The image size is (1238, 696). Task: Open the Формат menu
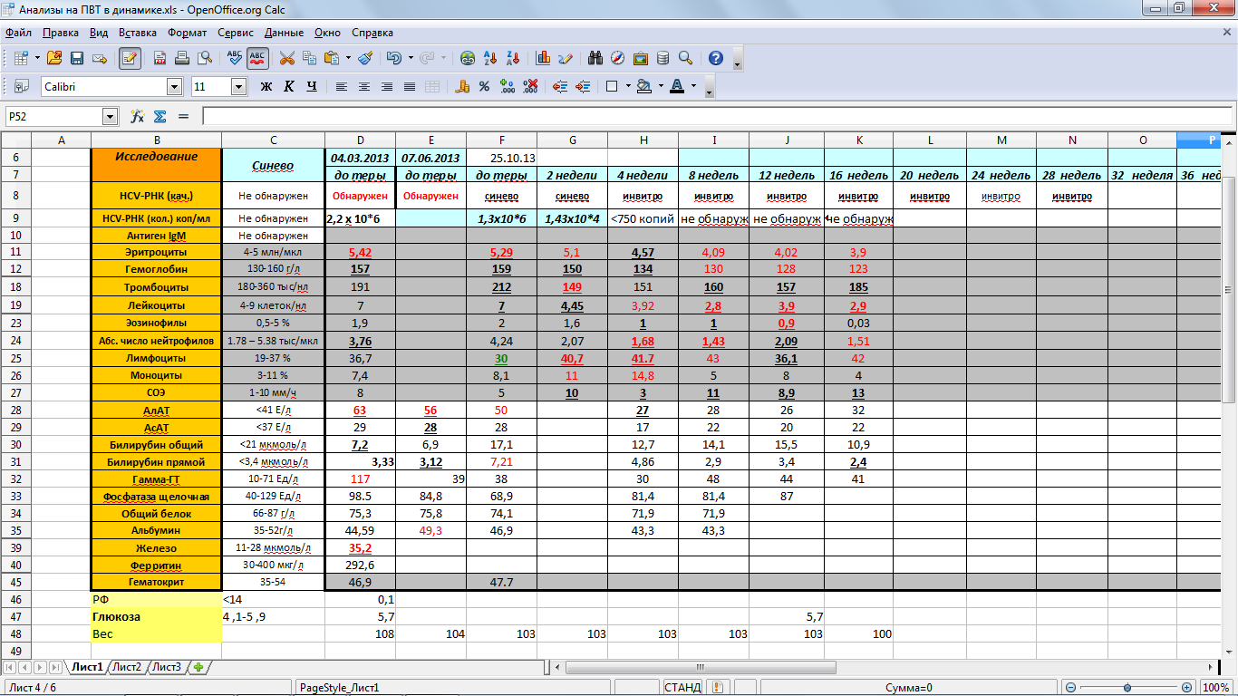point(187,33)
